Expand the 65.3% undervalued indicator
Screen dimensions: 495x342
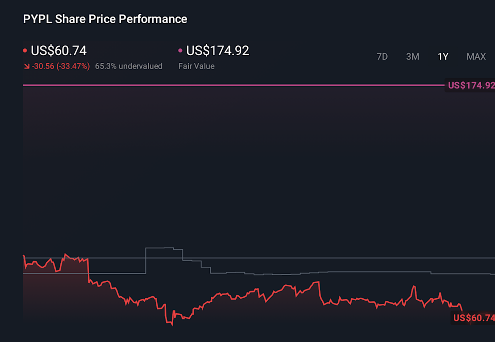[x=128, y=66]
